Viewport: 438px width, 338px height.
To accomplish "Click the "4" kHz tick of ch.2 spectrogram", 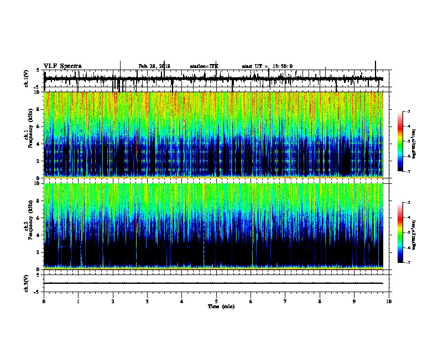I will [x=39, y=235].
